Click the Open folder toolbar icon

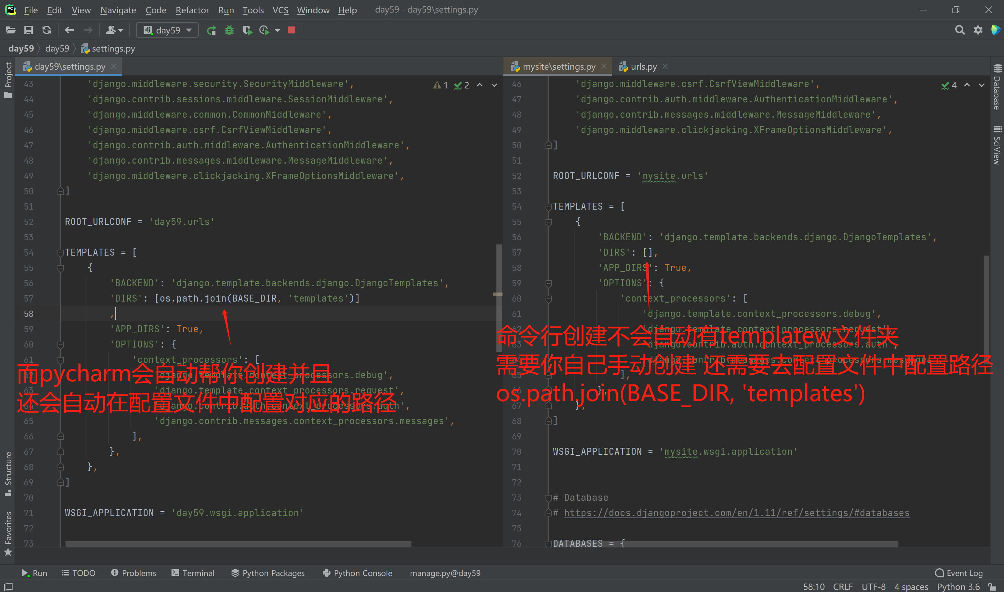[x=11, y=30]
